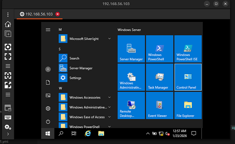Click the Start menu hamburger expand button
Image resolution: width=235 pixels, height=144 pixels.
point(48,30)
